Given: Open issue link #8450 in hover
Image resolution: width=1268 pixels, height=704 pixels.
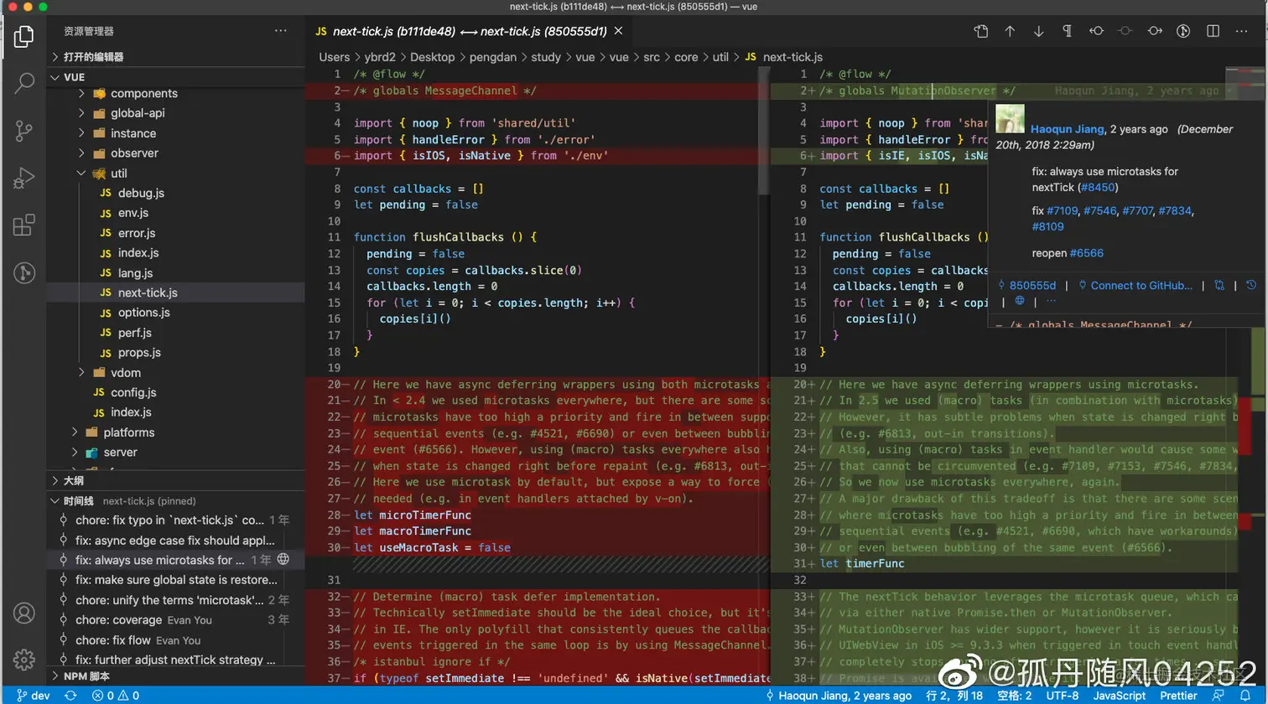Looking at the screenshot, I should point(1098,188).
